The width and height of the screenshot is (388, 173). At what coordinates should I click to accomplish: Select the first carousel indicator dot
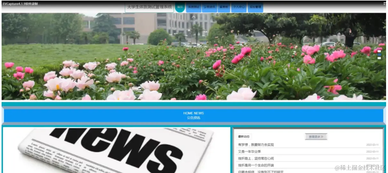(x=379, y=51)
